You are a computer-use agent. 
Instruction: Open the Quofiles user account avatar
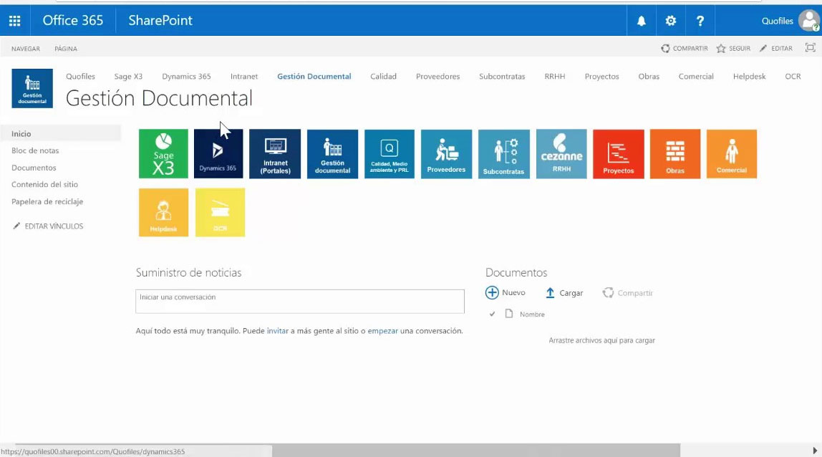[x=809, y=21]
